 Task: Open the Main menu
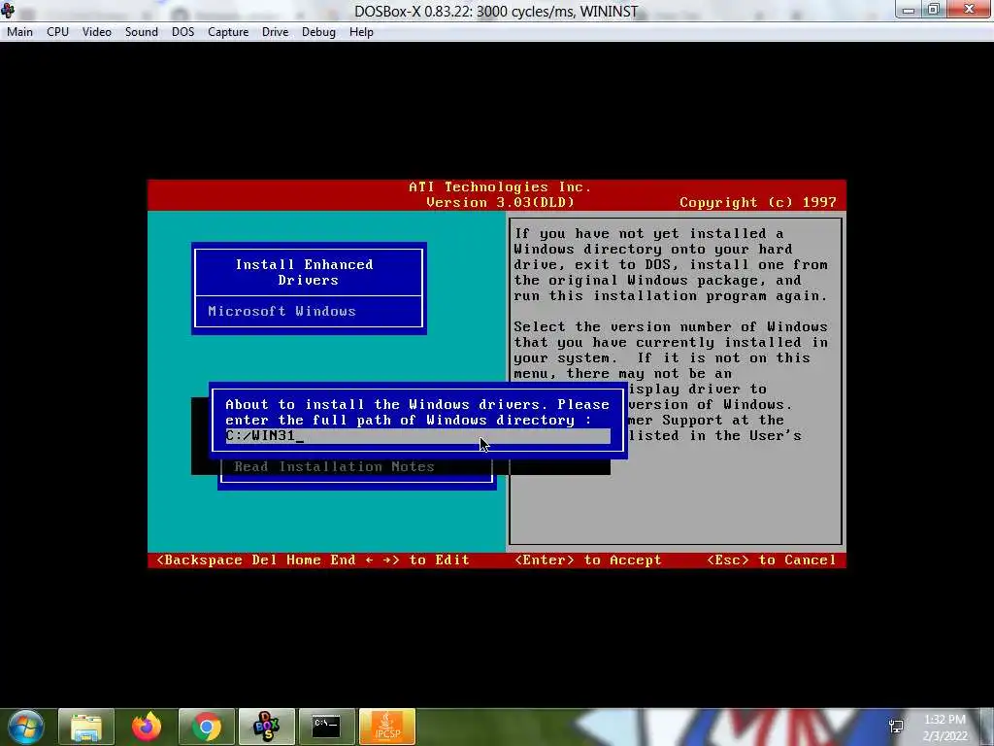(x=19, y=32)
